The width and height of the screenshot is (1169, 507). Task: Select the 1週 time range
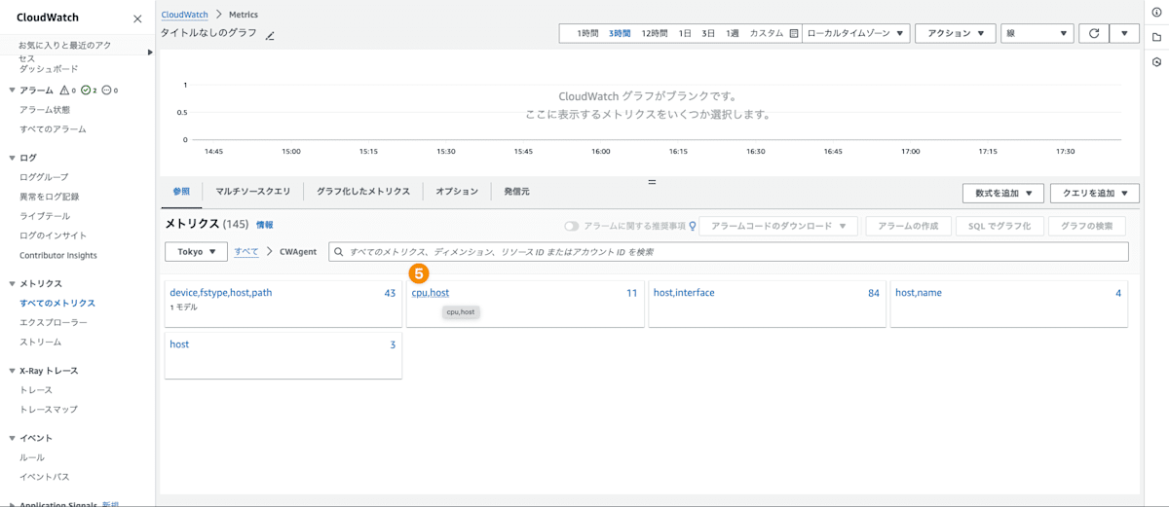[733, 33]
